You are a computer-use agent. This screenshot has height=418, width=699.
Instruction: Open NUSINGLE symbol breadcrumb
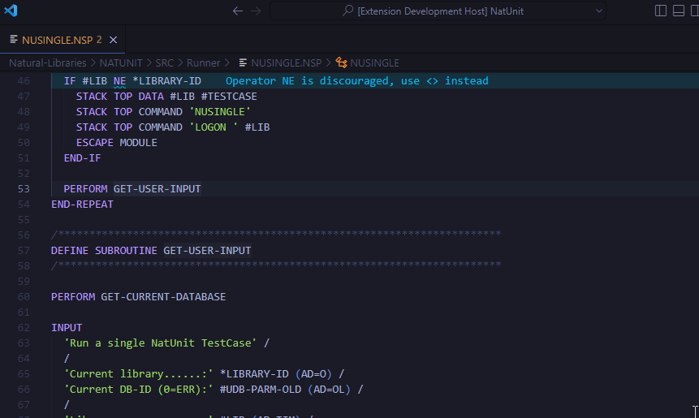click(x=374, y=62)
